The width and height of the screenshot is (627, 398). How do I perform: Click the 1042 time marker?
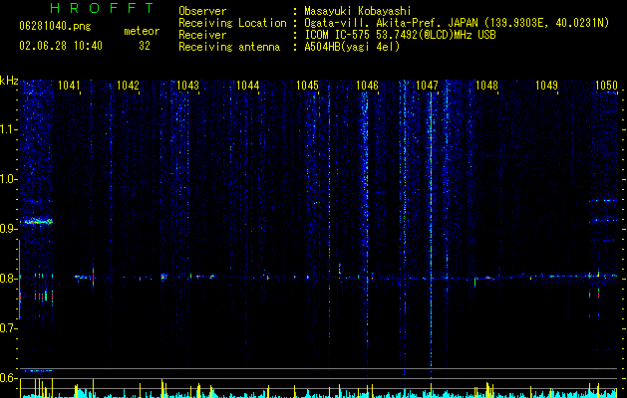coord(128,85)
